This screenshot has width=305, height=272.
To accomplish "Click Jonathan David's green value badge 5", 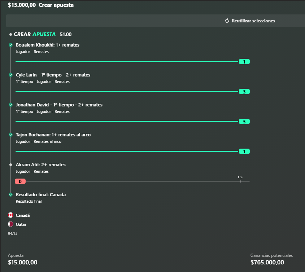I will pyautogui.click(x=244, y=122).
